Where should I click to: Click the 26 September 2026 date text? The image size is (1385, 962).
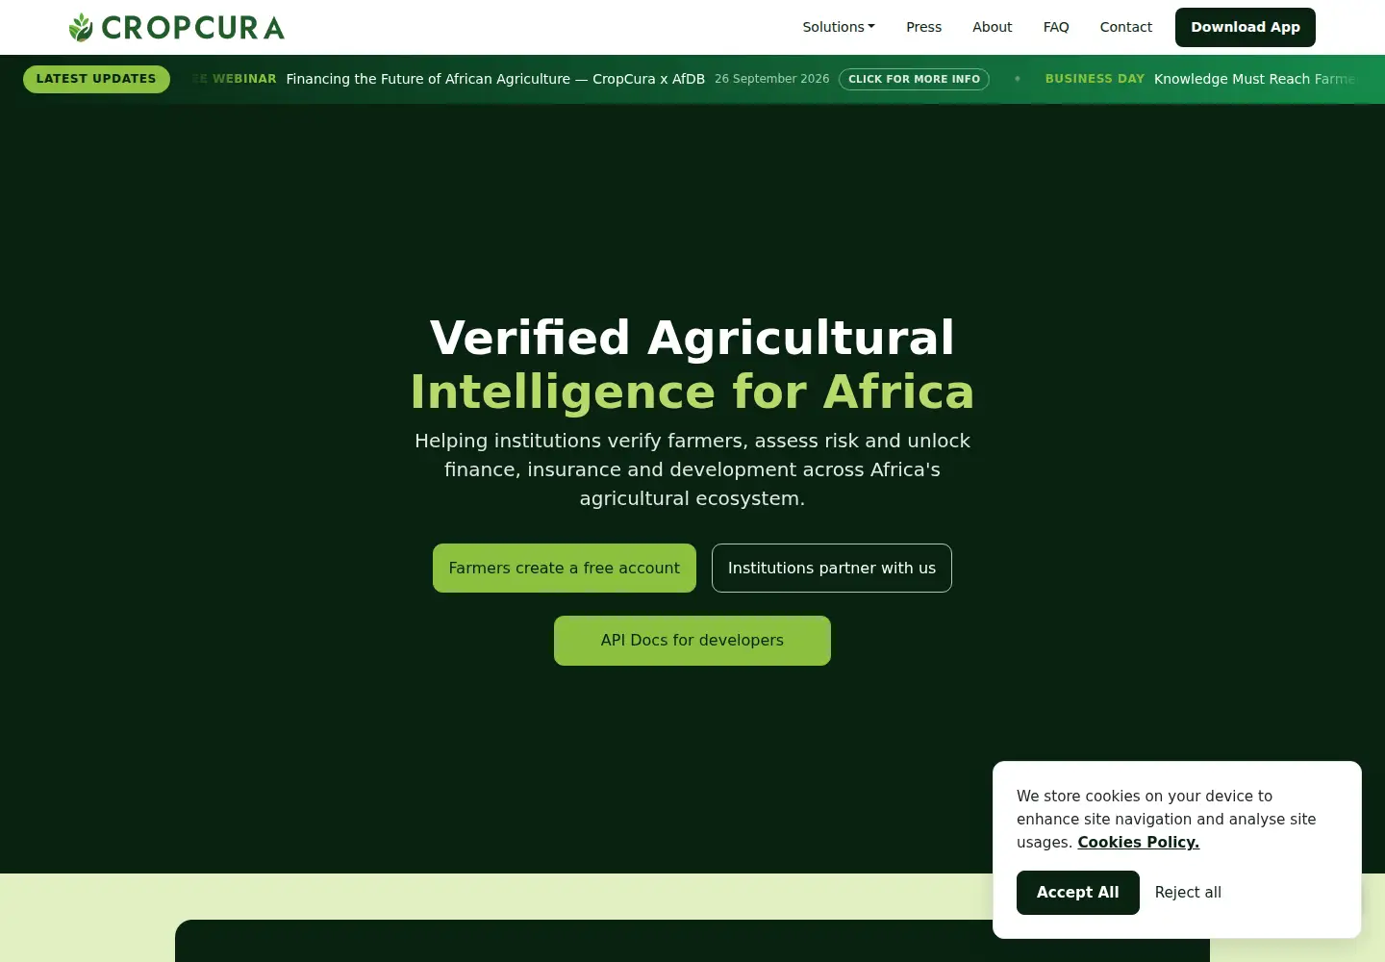pos(771,79)
